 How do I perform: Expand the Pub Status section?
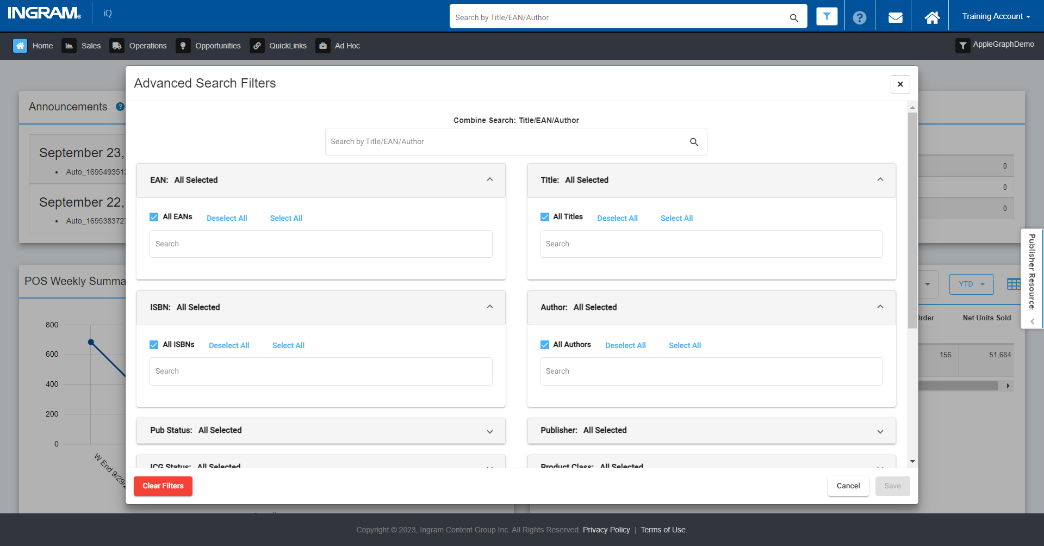pyautogui.click(x=489, y=431)
